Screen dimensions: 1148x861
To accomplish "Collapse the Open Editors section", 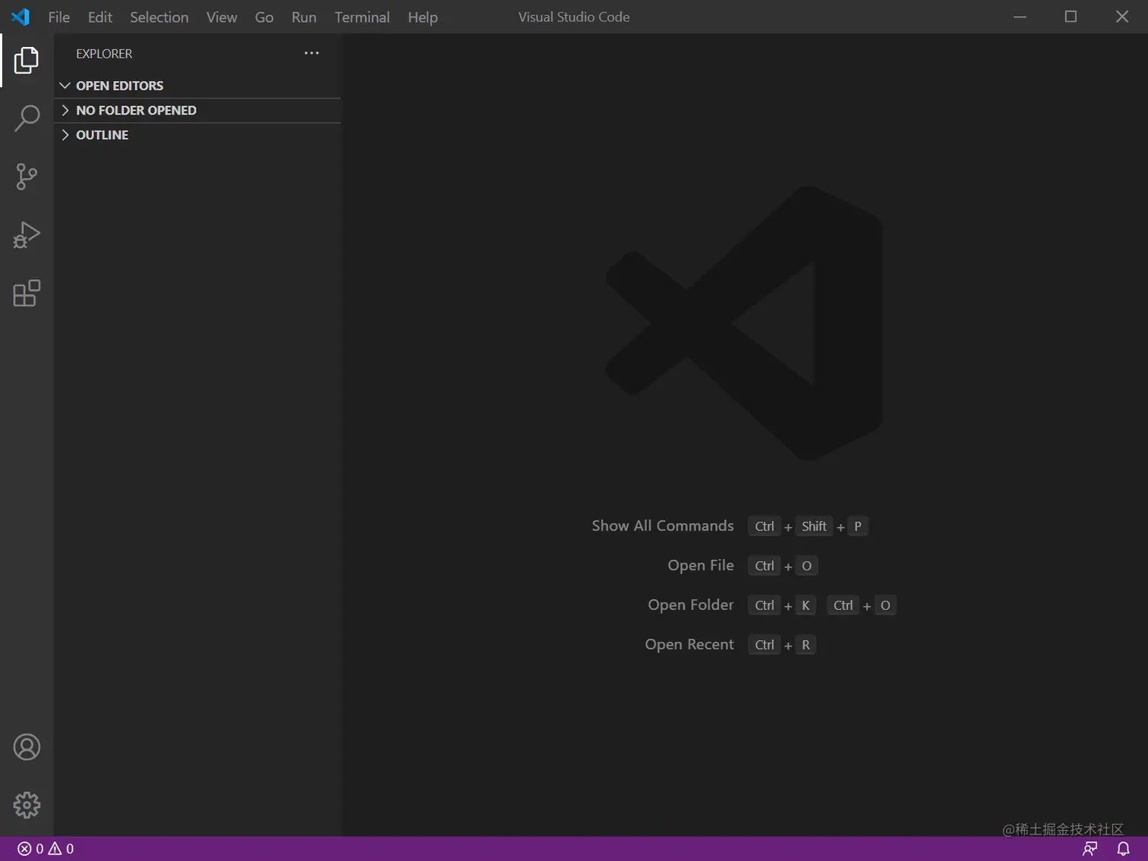I will click(197, 86).
